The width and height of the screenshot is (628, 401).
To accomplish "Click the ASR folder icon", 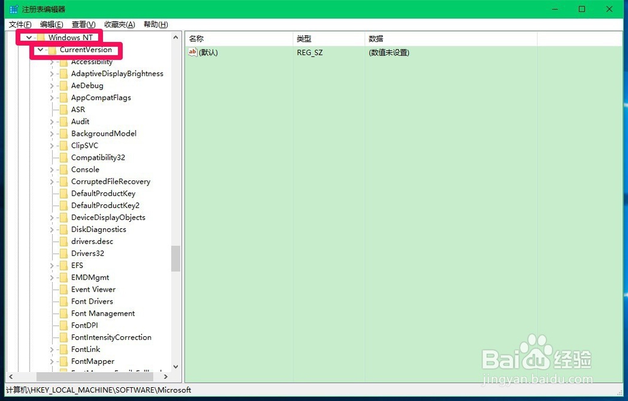I will tap(63, 110).
